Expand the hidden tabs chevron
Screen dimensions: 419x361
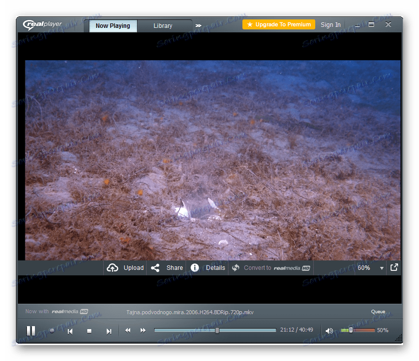coord(198,25)
